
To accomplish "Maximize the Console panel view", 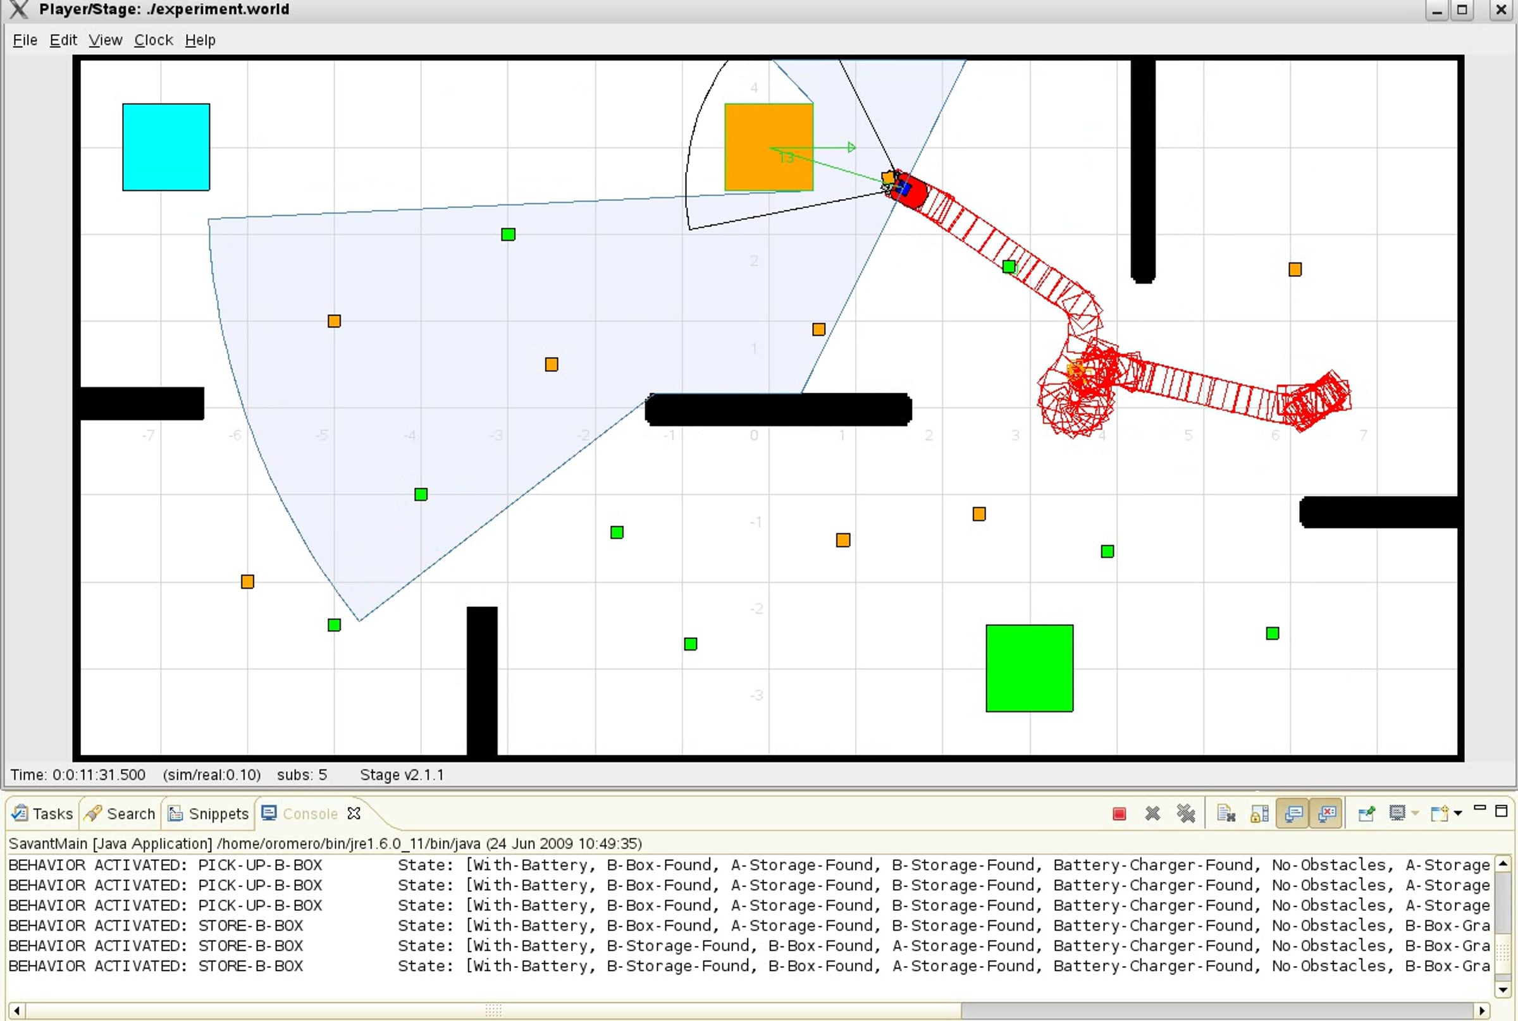I will click(1502, 810).
